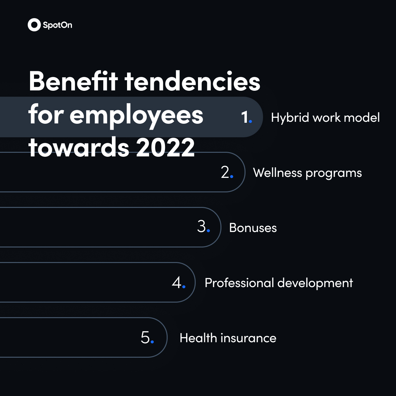The height and width of the screenshot is (396, 396).
Task: Select the number 5 ranking marker
Action: [147, 338]
